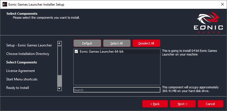Click the step list scroll down arrow
The width and height of the screenshot is (227, 111).
pyautogui.click(x=60, y=89)
